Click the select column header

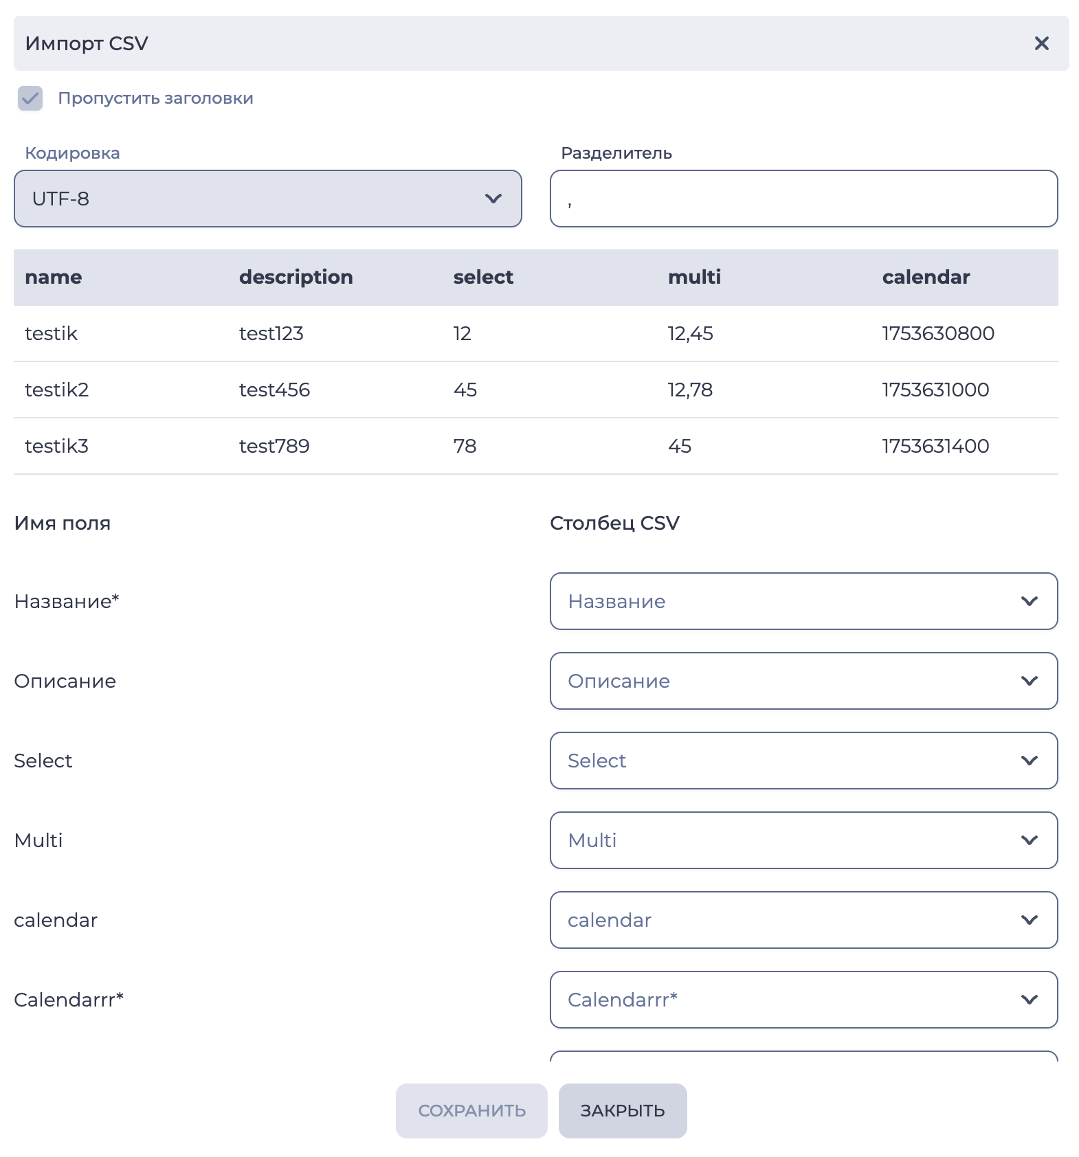click(x=483, y=277)
